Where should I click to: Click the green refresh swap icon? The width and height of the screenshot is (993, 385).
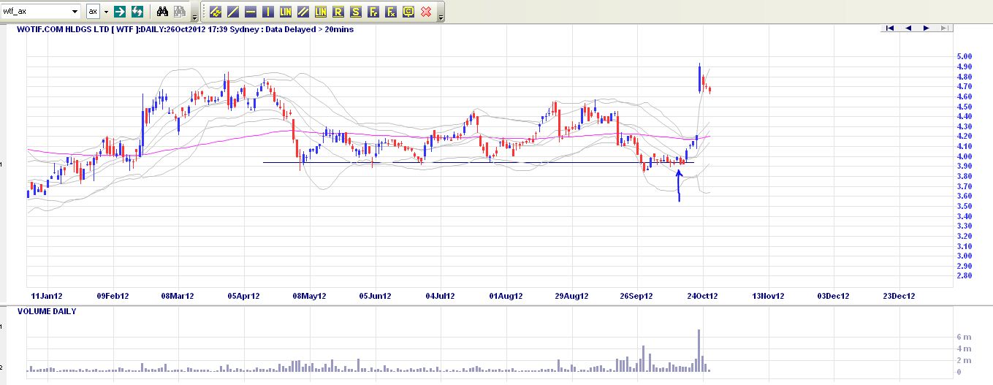[x=137, y=12]
